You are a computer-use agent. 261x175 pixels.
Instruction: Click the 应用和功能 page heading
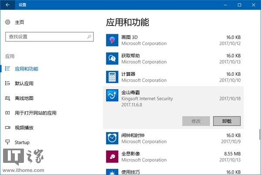tap(127, 23)
